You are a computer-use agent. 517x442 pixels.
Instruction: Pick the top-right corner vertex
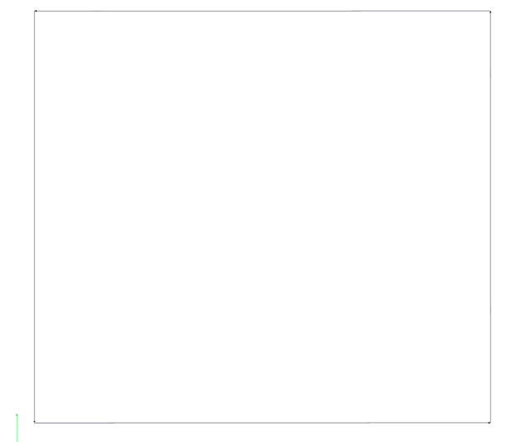[x=490, y=12]
